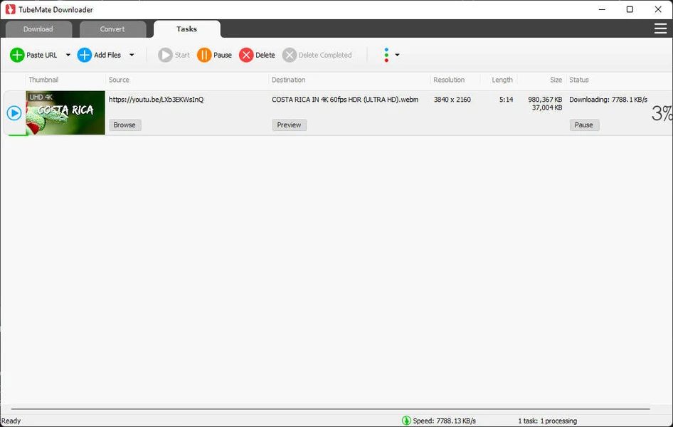Click the horizontal scrollbar at bottom
The image size is (673, 427).
point(331,409)
